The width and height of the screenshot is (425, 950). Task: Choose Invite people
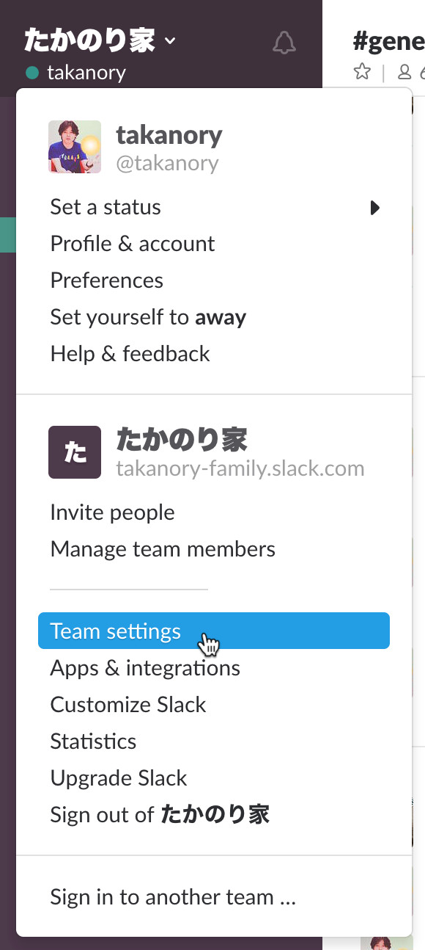(113, 512)
